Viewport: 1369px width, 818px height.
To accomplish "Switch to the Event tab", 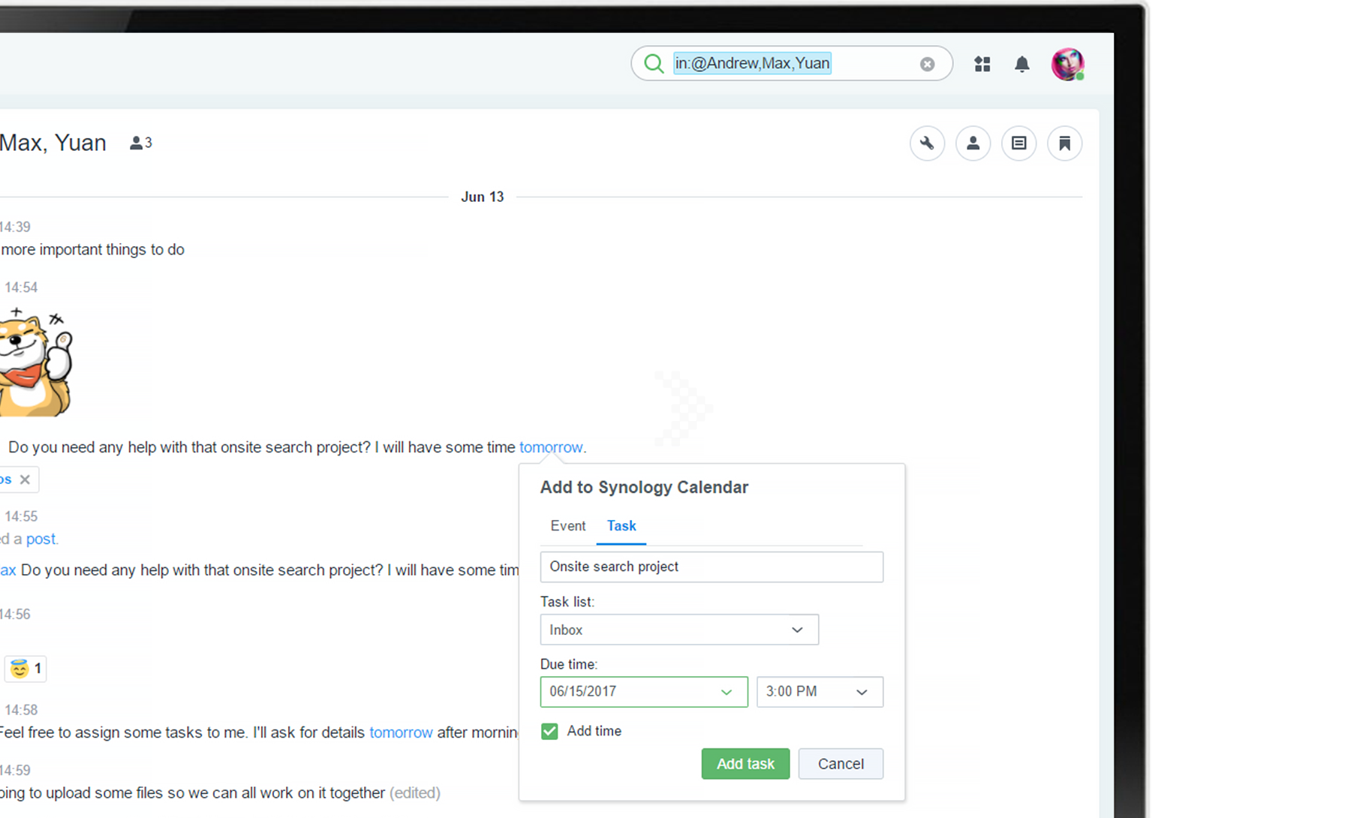I will [567, 526].
